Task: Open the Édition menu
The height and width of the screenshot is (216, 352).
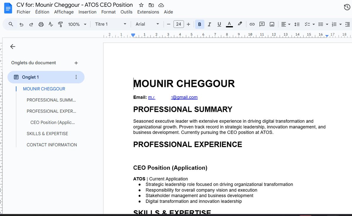Action: 42,12
